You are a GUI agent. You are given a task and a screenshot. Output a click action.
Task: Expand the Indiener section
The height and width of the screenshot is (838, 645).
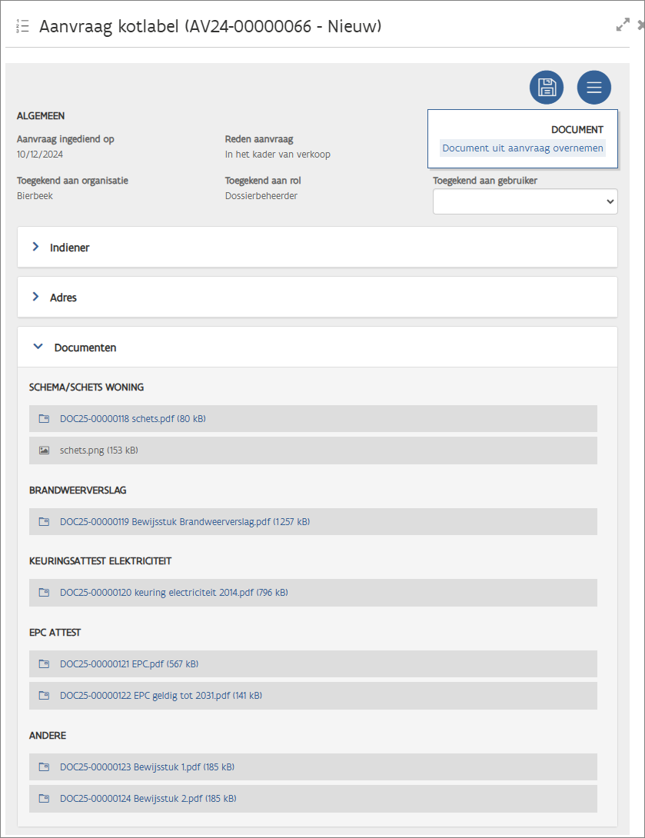pyautogui.click(x=69, y=248)
